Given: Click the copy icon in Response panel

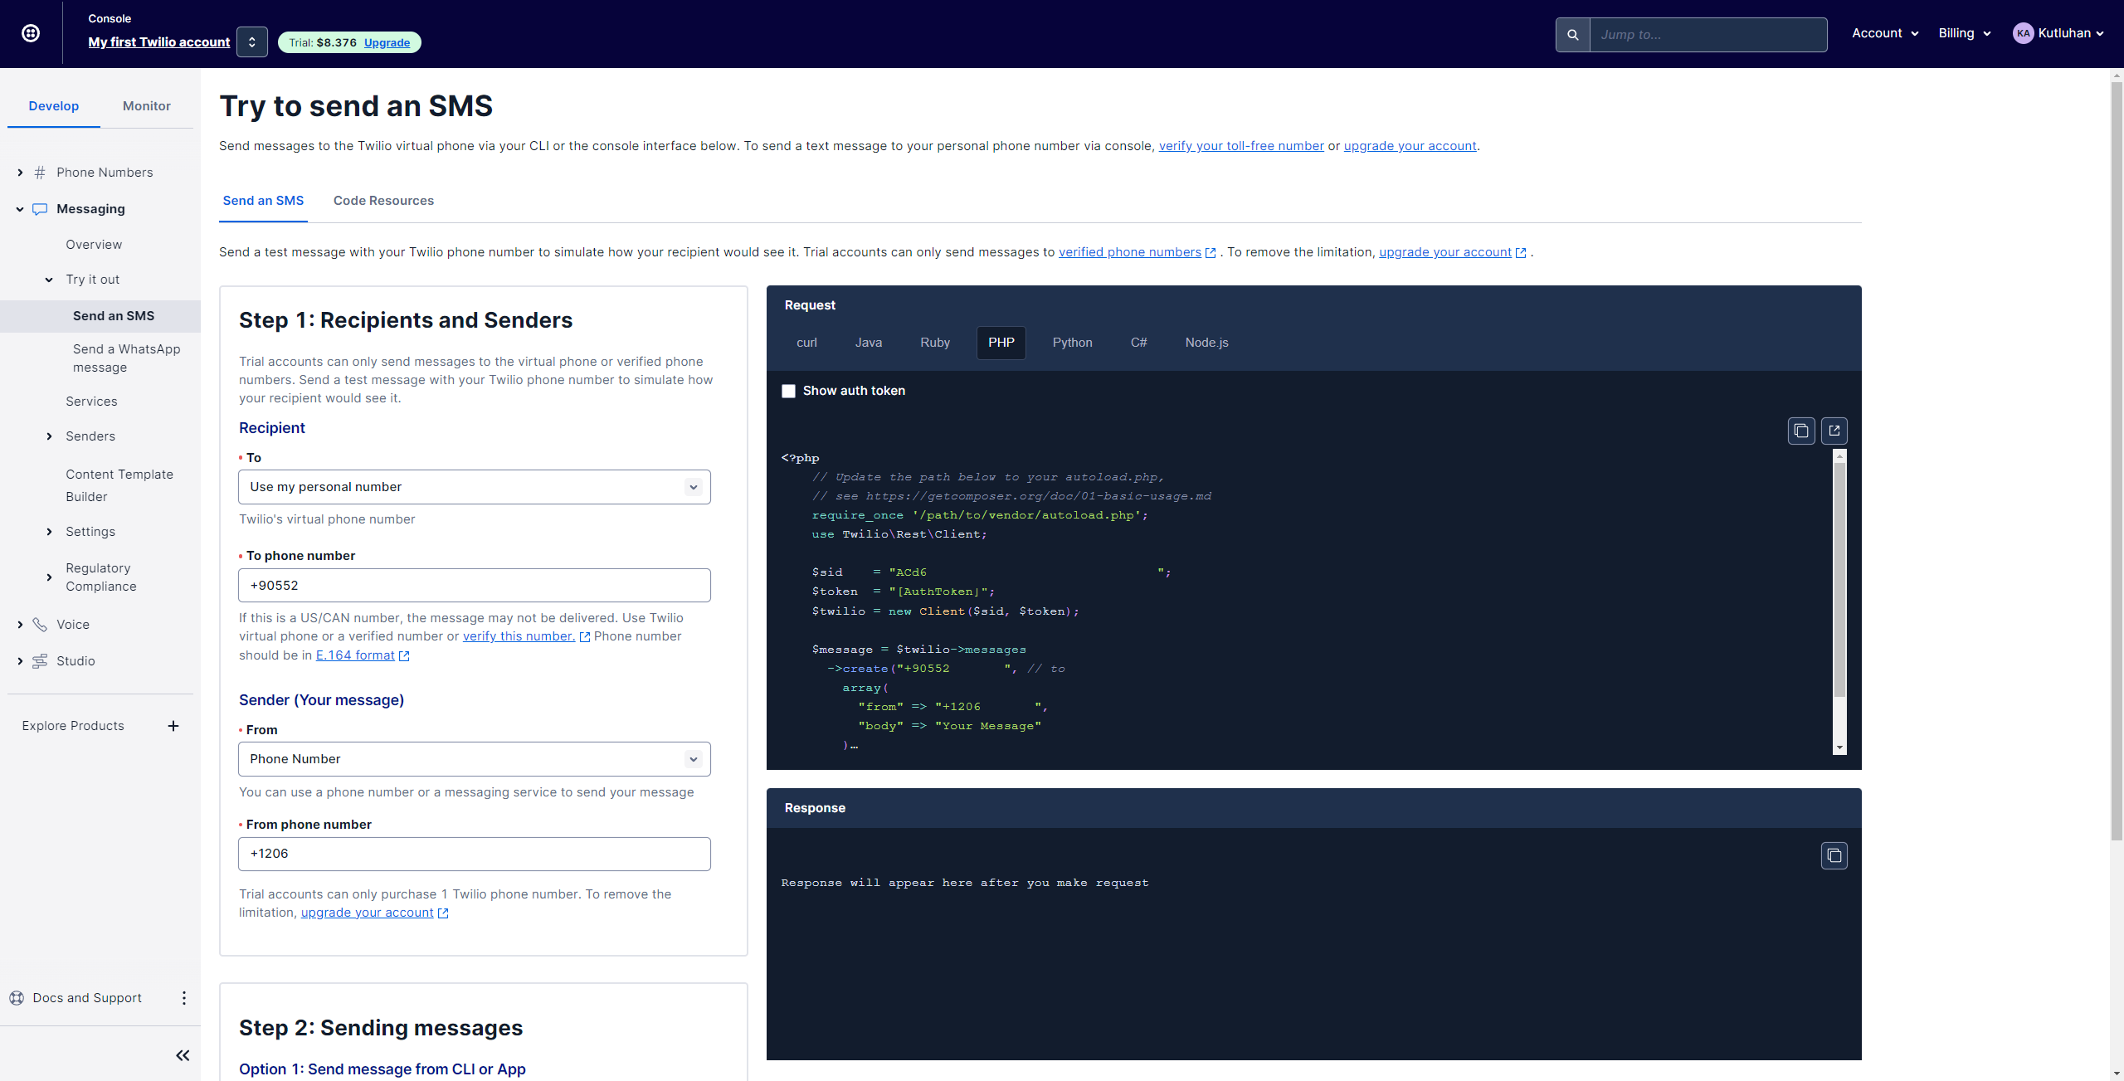Looking at the screenshot, I should pos(1833,855).
